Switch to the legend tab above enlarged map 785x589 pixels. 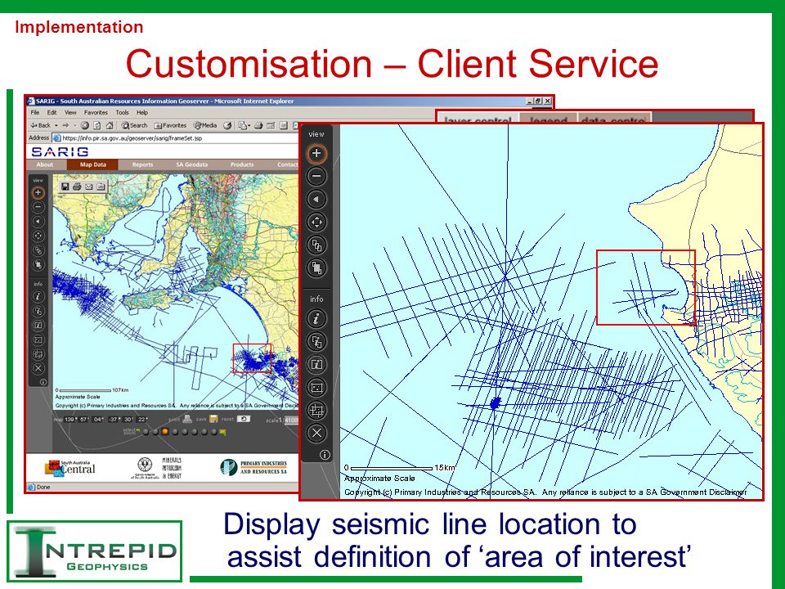tap(548, 119)
